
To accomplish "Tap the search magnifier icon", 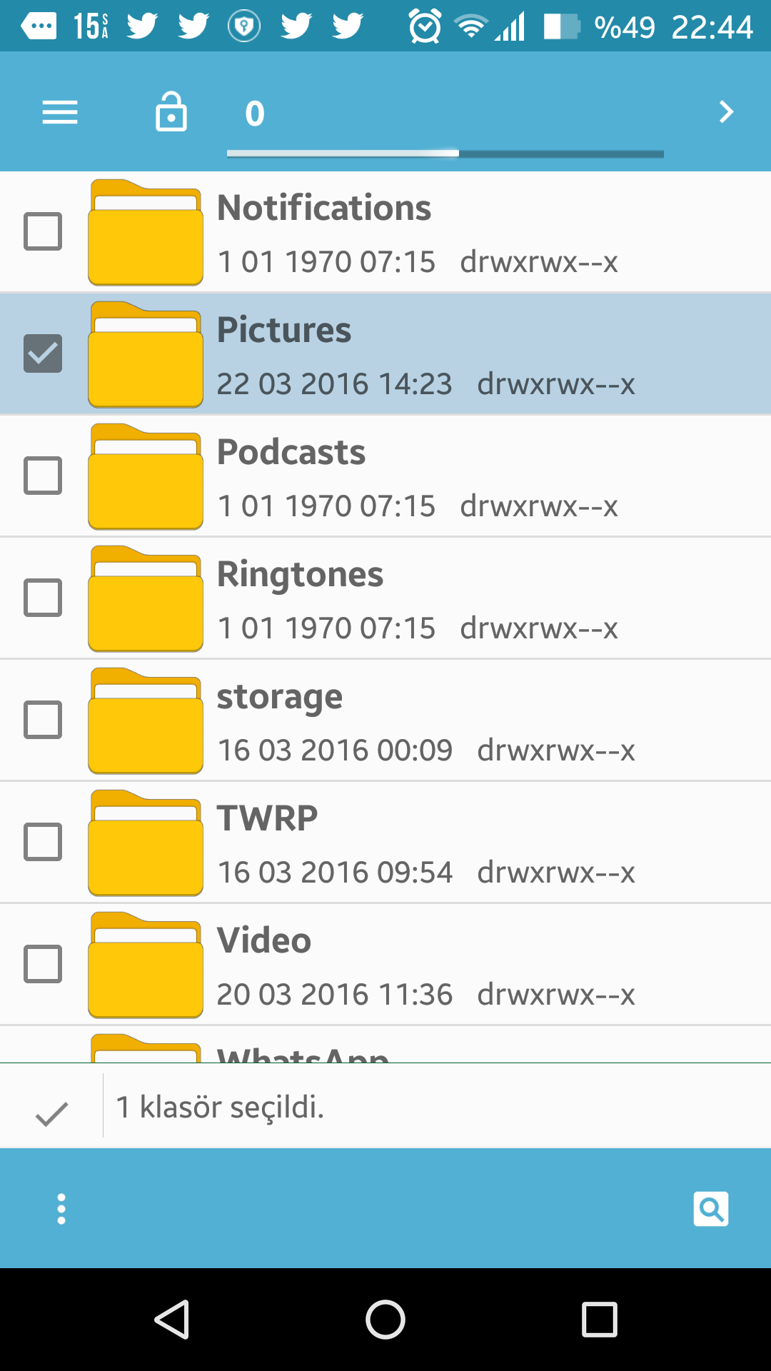I will pos(711,1209).
